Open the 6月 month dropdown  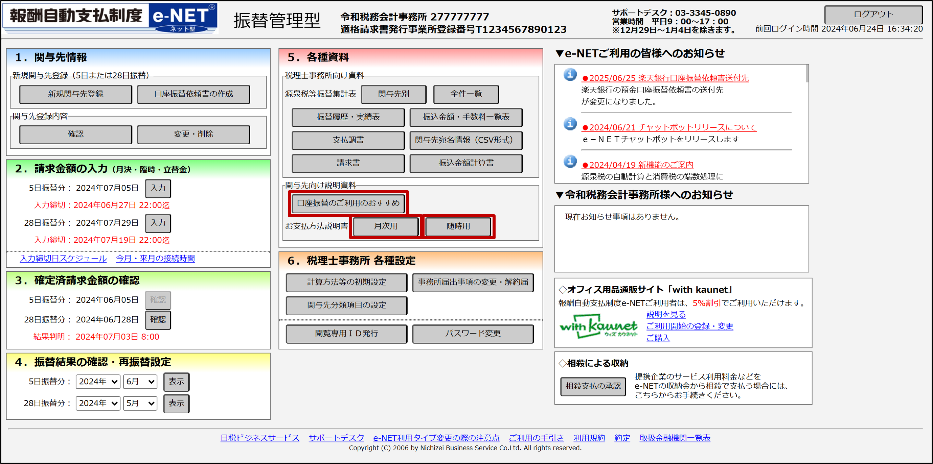[140, 382]
